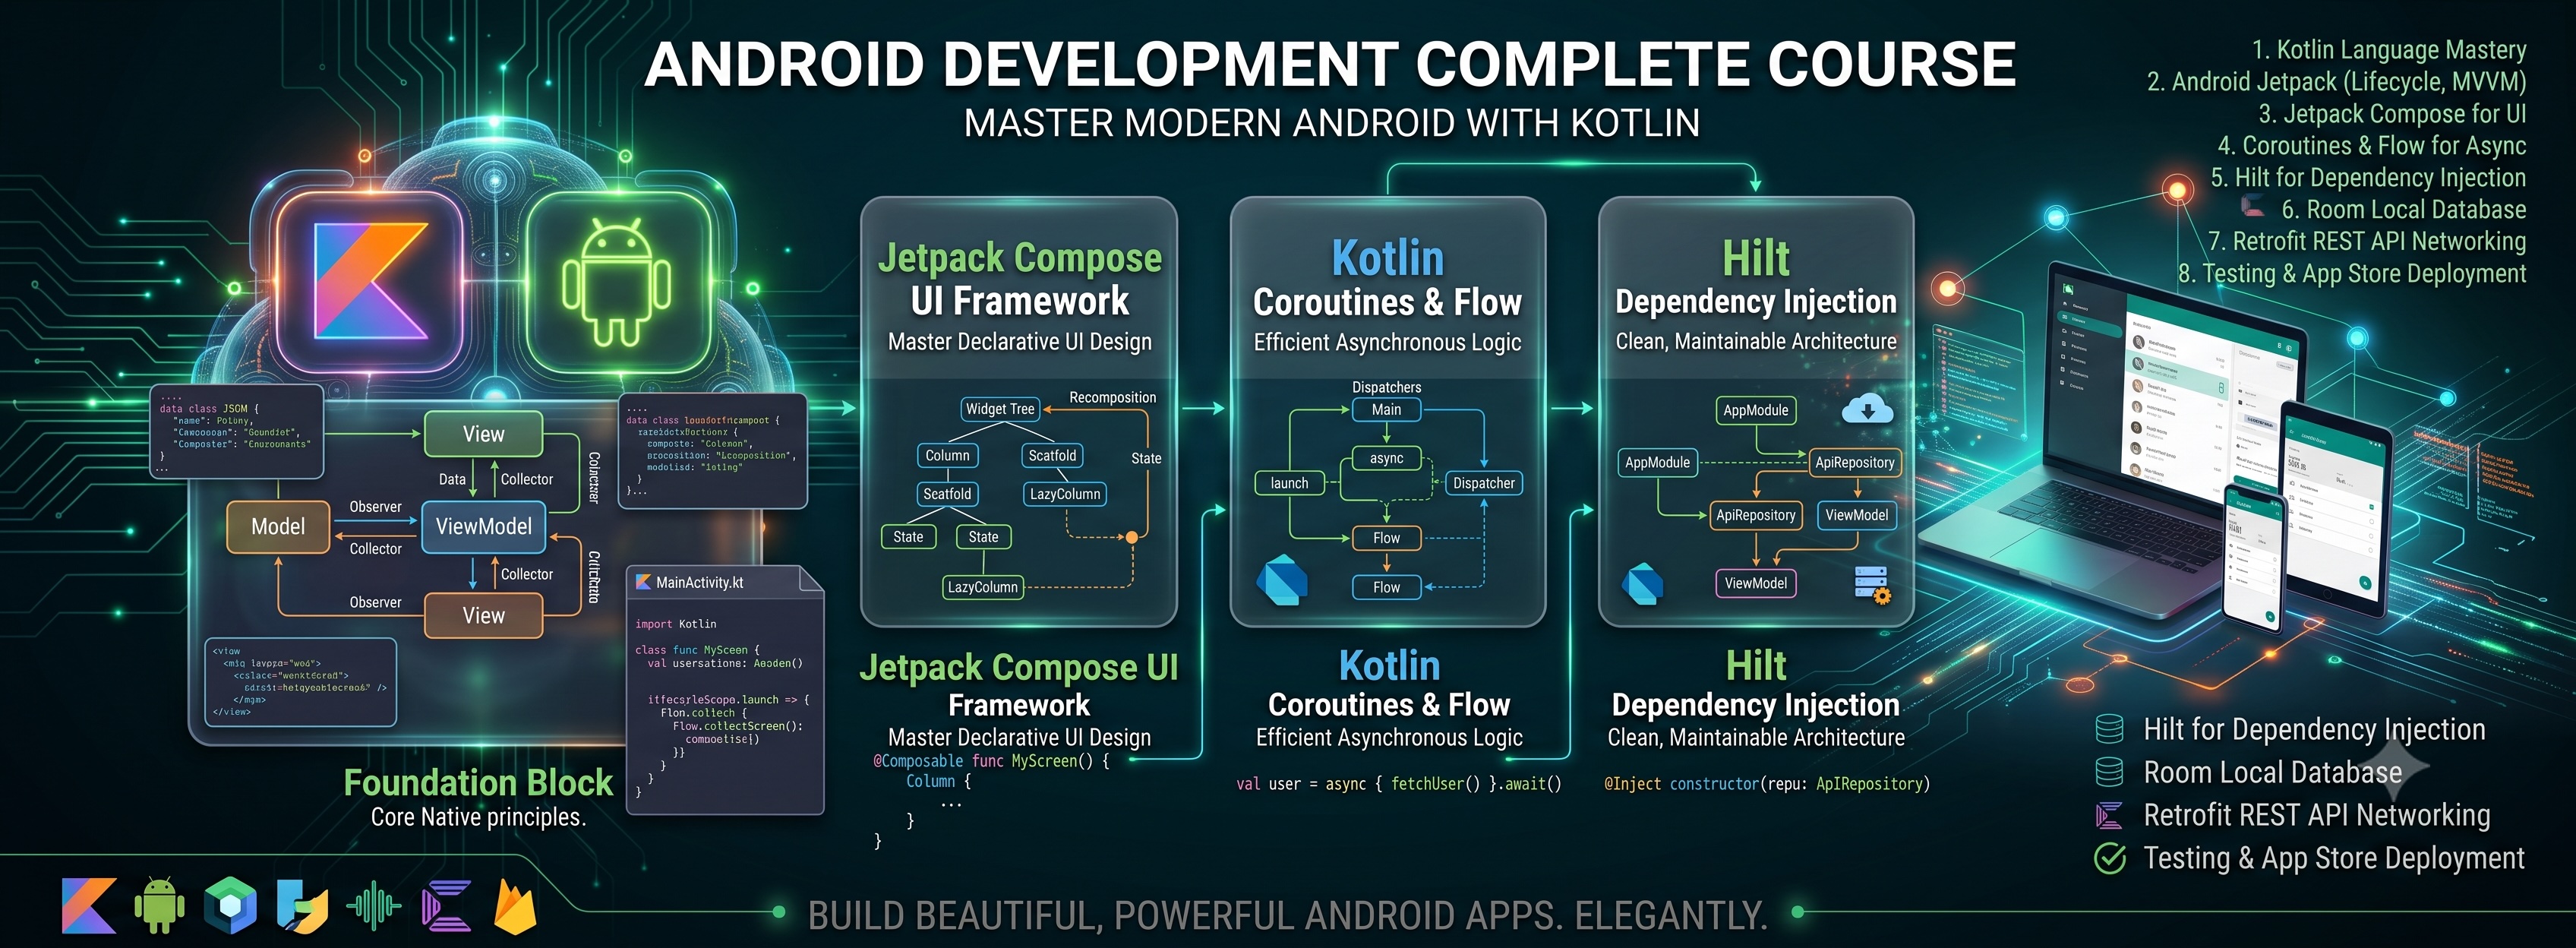Screen dimensions: 2576x948
Task: Click the bottom 'ViewModel' node in Hilt card
Action: click(1756, 583)
